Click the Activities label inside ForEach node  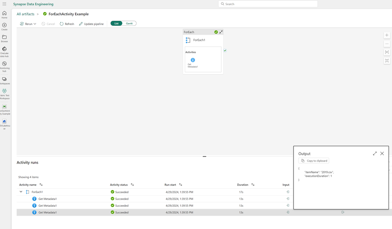(x=190, y=52)
